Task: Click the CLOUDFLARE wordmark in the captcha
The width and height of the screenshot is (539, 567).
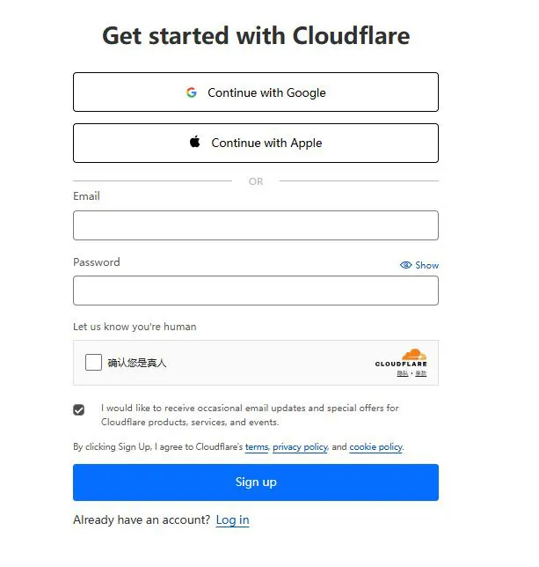Action: [x=401, y=364]
